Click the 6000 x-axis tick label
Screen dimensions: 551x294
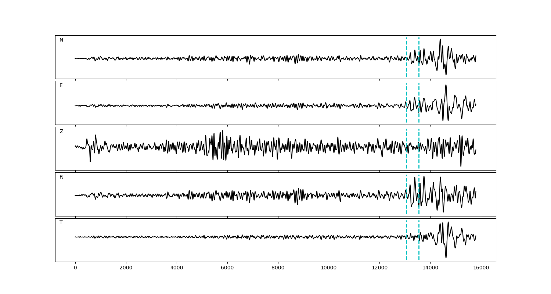(x=227, y=268)
